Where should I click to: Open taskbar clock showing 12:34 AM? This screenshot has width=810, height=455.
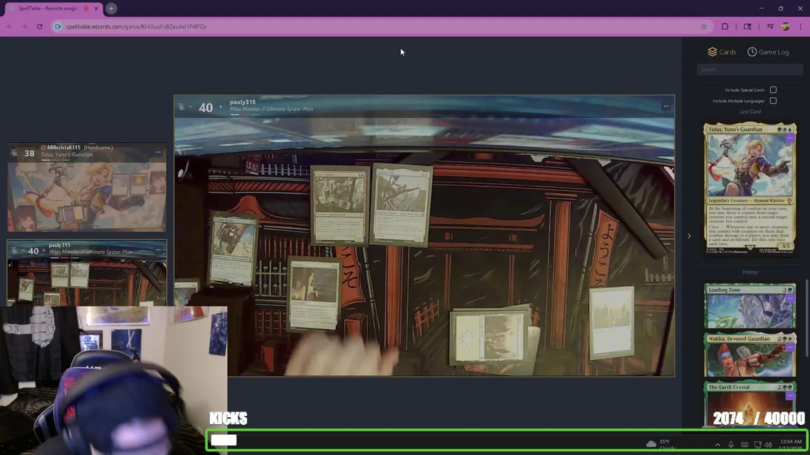(x=790, y=444)
